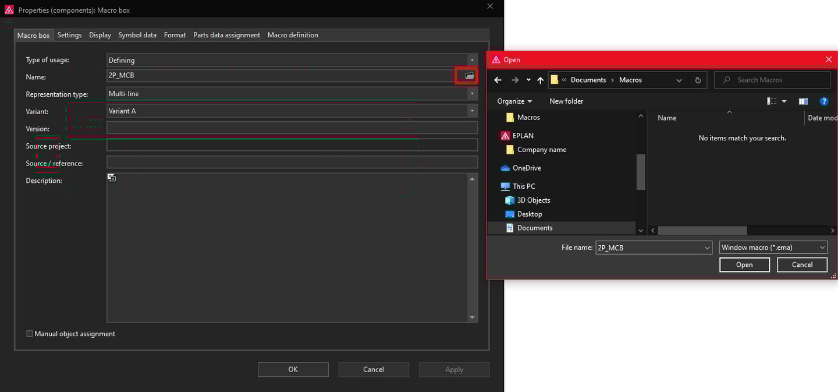The height and width of the screenshot is (392, 838).
Task: Click the Date modified column header
Action: click(822, 118)
